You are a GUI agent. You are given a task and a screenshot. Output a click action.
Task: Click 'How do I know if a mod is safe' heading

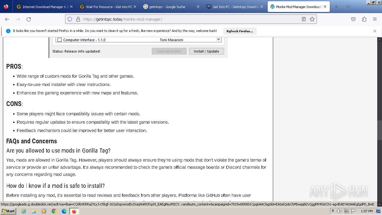pyautogui.click(x=56, y=186)
